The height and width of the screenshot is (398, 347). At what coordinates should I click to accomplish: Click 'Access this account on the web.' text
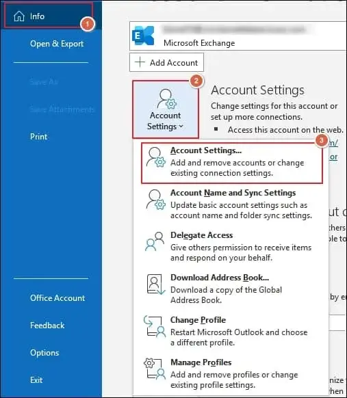click(285, 130)
